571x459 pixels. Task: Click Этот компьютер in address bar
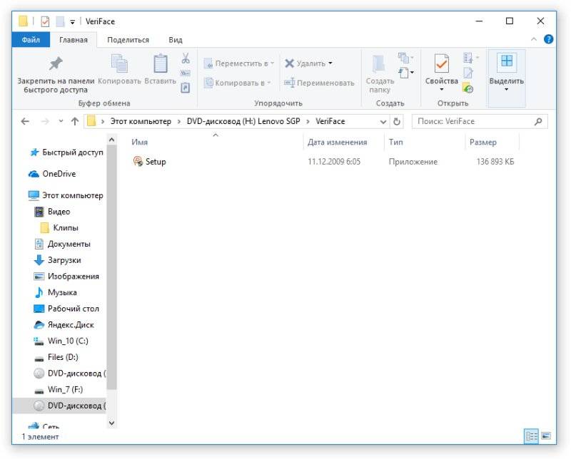141,121
